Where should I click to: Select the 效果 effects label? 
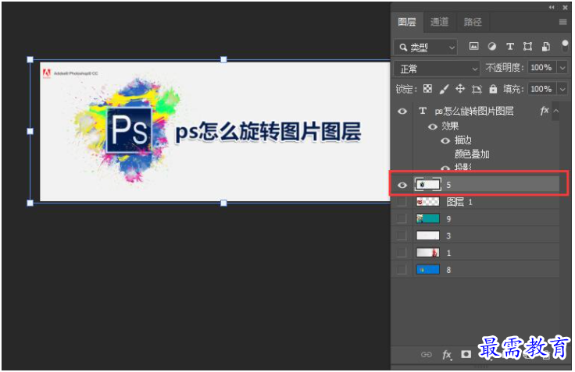(450, 126)
